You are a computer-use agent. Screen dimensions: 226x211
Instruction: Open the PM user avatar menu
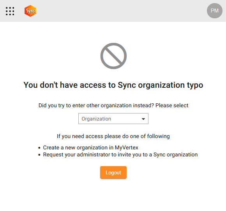(x=214, y=11)
